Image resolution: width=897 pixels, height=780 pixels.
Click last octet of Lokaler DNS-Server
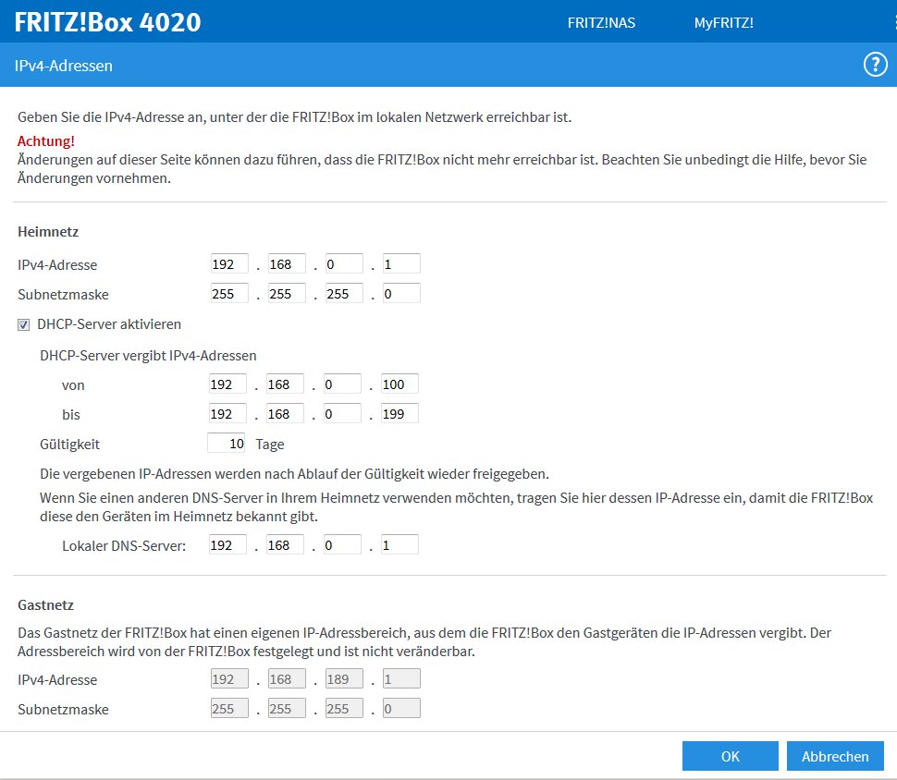click(399, 544)
